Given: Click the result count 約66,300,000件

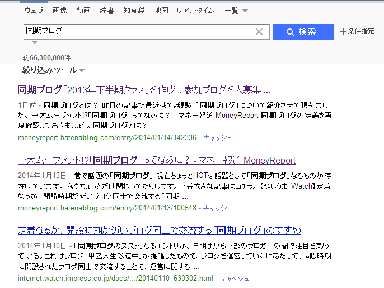Looking at the screenshot, I should point(46,58).
